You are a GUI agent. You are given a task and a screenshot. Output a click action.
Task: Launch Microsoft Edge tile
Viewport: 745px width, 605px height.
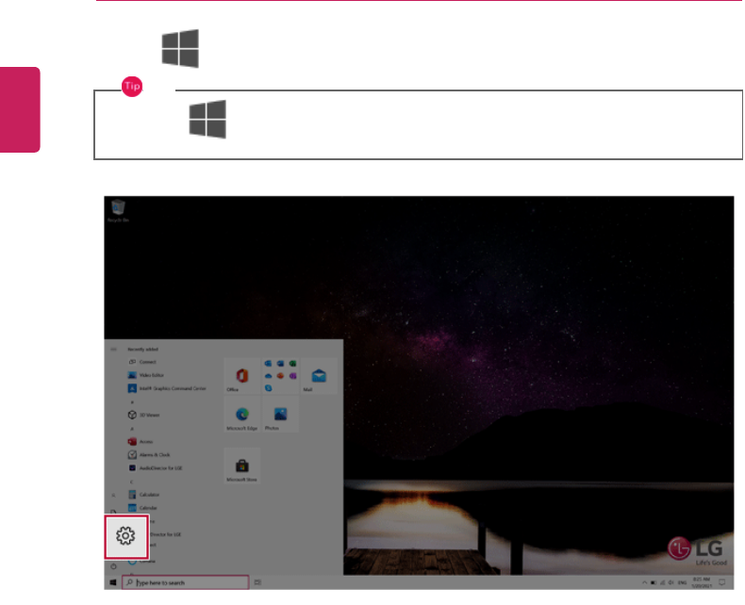pos(241,415)
